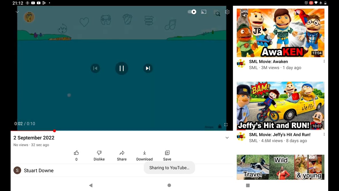Screen dimensions: 339x191
Task: Tap the SML avatar beside the Awaken video
Action: coord(241,64)
